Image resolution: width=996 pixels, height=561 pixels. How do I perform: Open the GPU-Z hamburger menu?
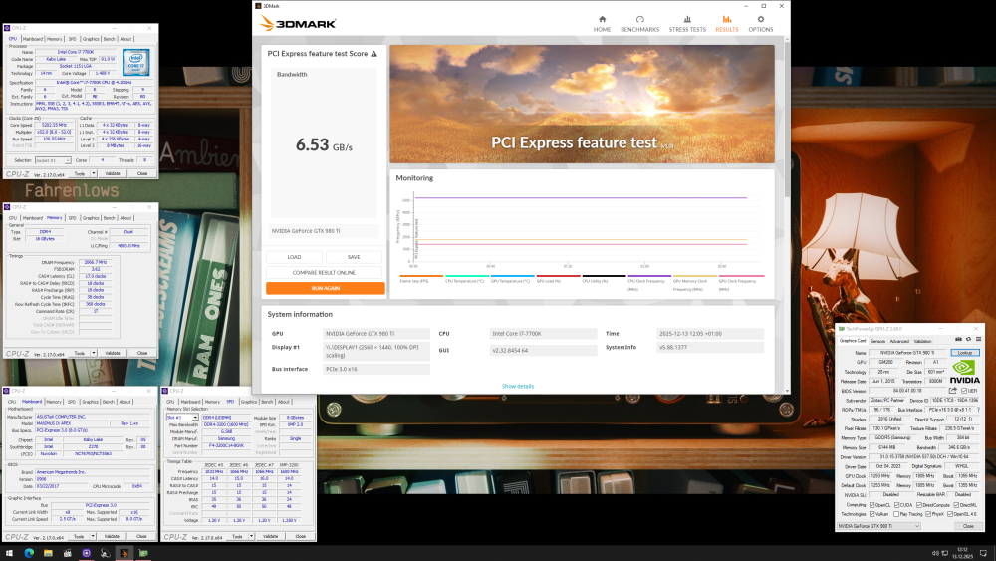pyautogui.click(x=978, y=339)
